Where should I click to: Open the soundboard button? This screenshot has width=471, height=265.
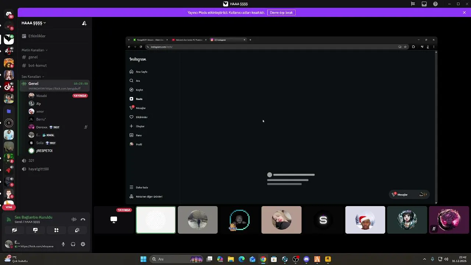click(77, 230)
